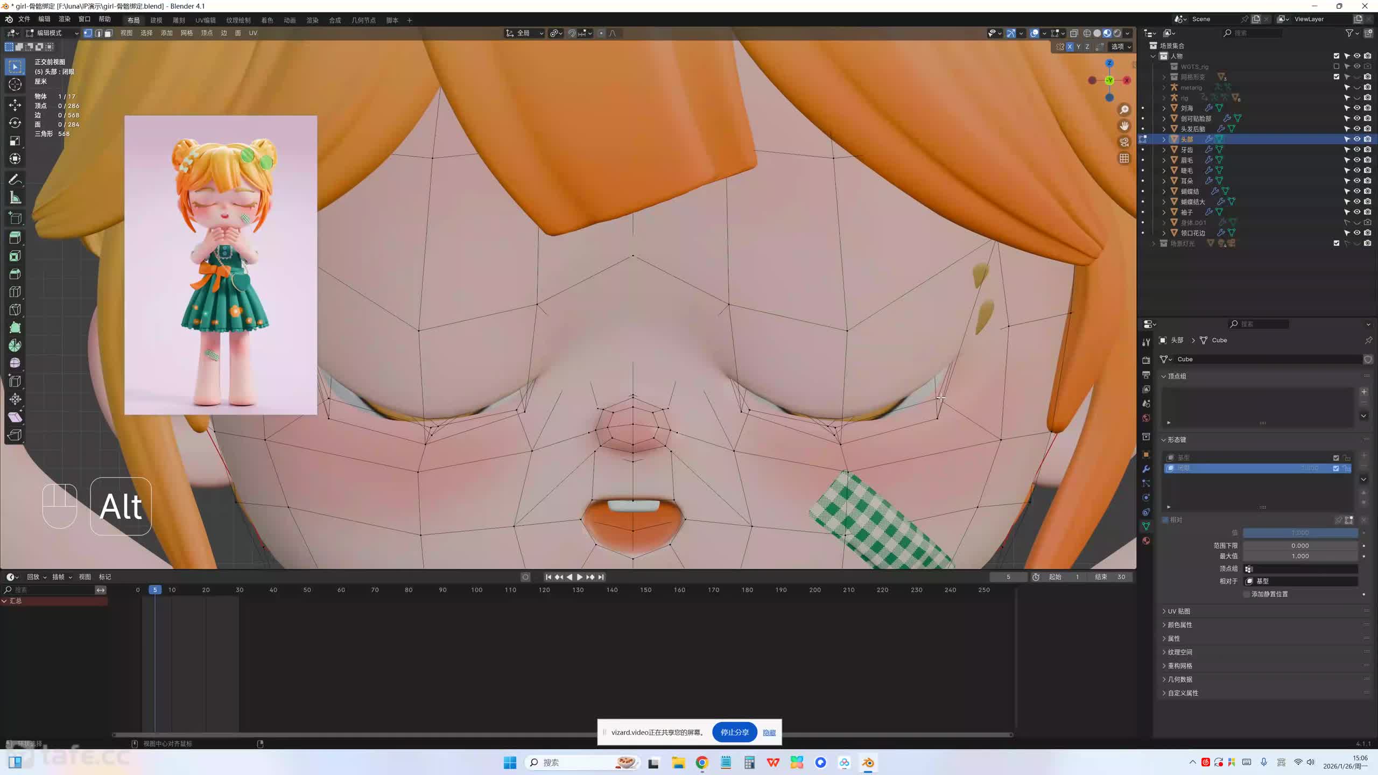The width and height of the screenshot is (1378, 775).
Task: Hide the 刘海 object in viewport
Action: point(1356,108)
